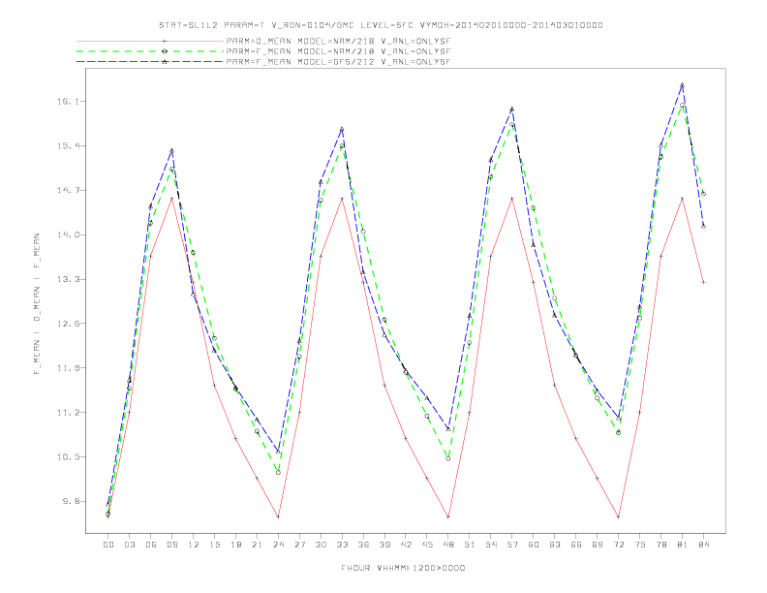The width and height of the screenshot is (767, 593).
Task: Click forecast hour label 51 on x-axis
Action: pyautogui.click(x=470, y=545)
